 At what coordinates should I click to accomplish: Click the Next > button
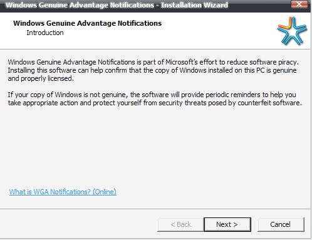tap(227, 224)
